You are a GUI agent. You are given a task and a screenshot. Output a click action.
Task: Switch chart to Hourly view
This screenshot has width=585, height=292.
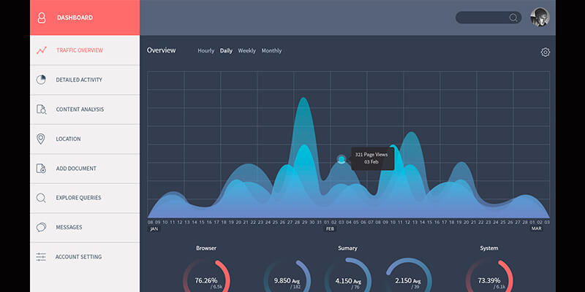click(206, 50)
